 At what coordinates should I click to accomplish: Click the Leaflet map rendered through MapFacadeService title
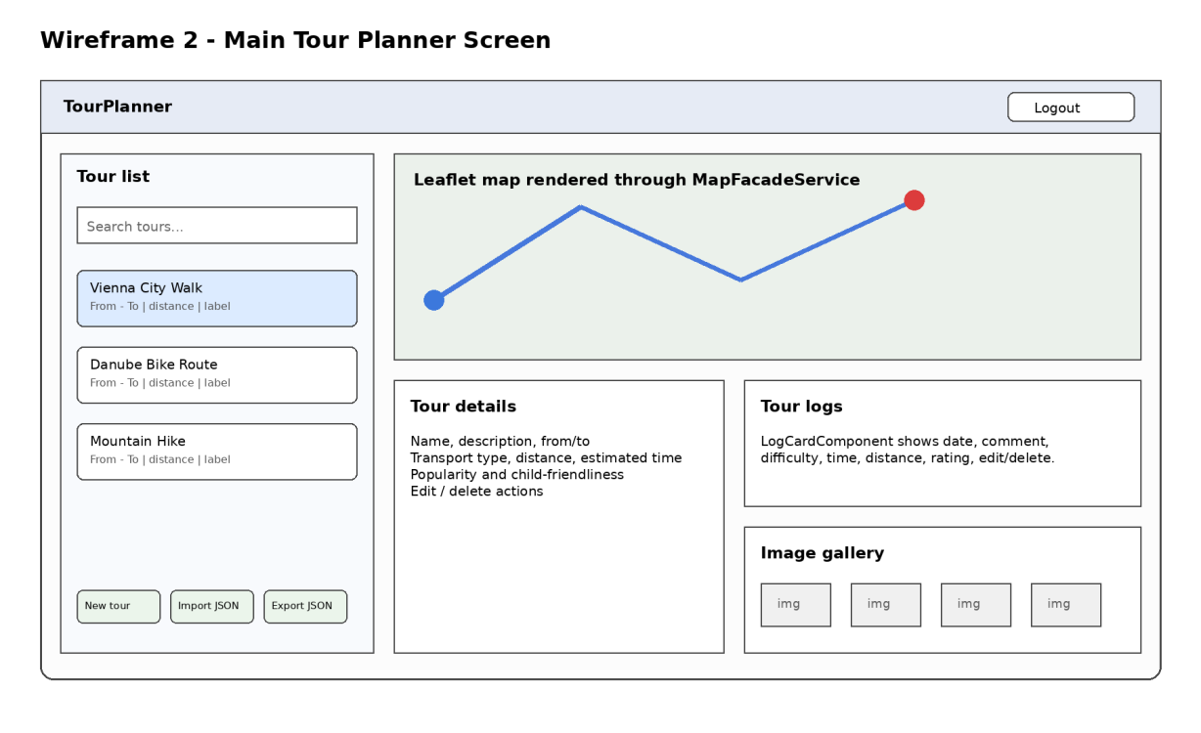pos(637,180)
